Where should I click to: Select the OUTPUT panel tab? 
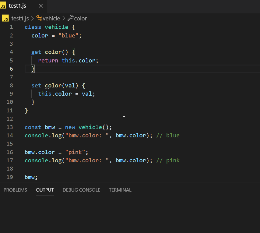pyautogui.click(x=45, y=190)
